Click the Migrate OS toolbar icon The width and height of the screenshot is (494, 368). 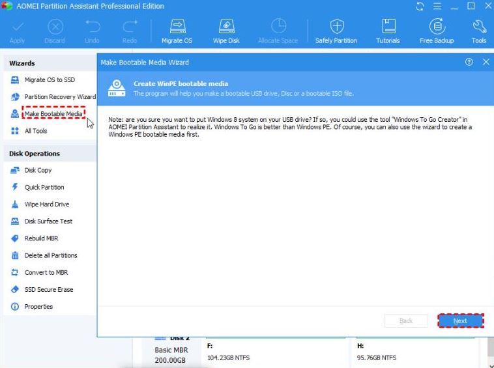[x=177, y=27]
